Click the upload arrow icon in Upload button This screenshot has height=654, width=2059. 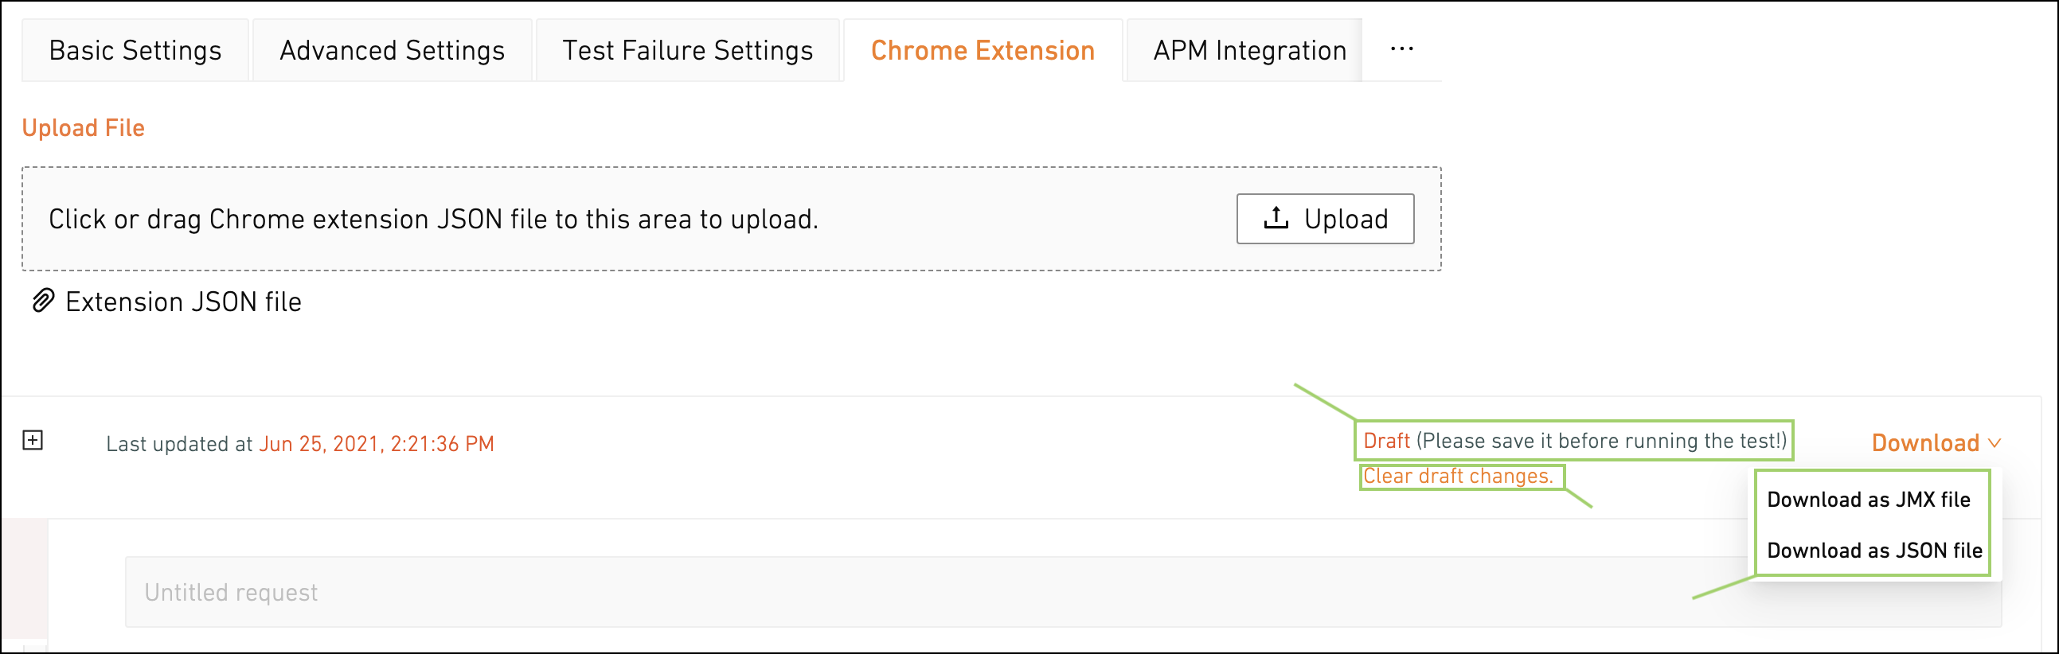click(x=1276, y=218)
